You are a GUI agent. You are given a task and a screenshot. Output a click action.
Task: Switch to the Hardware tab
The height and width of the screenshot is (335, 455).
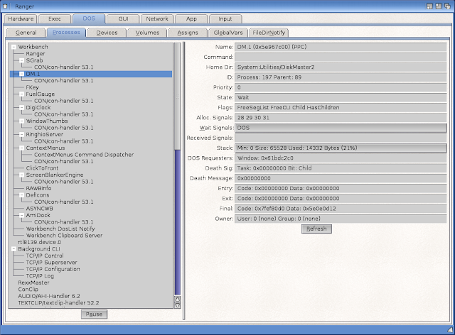coord(20,18)
